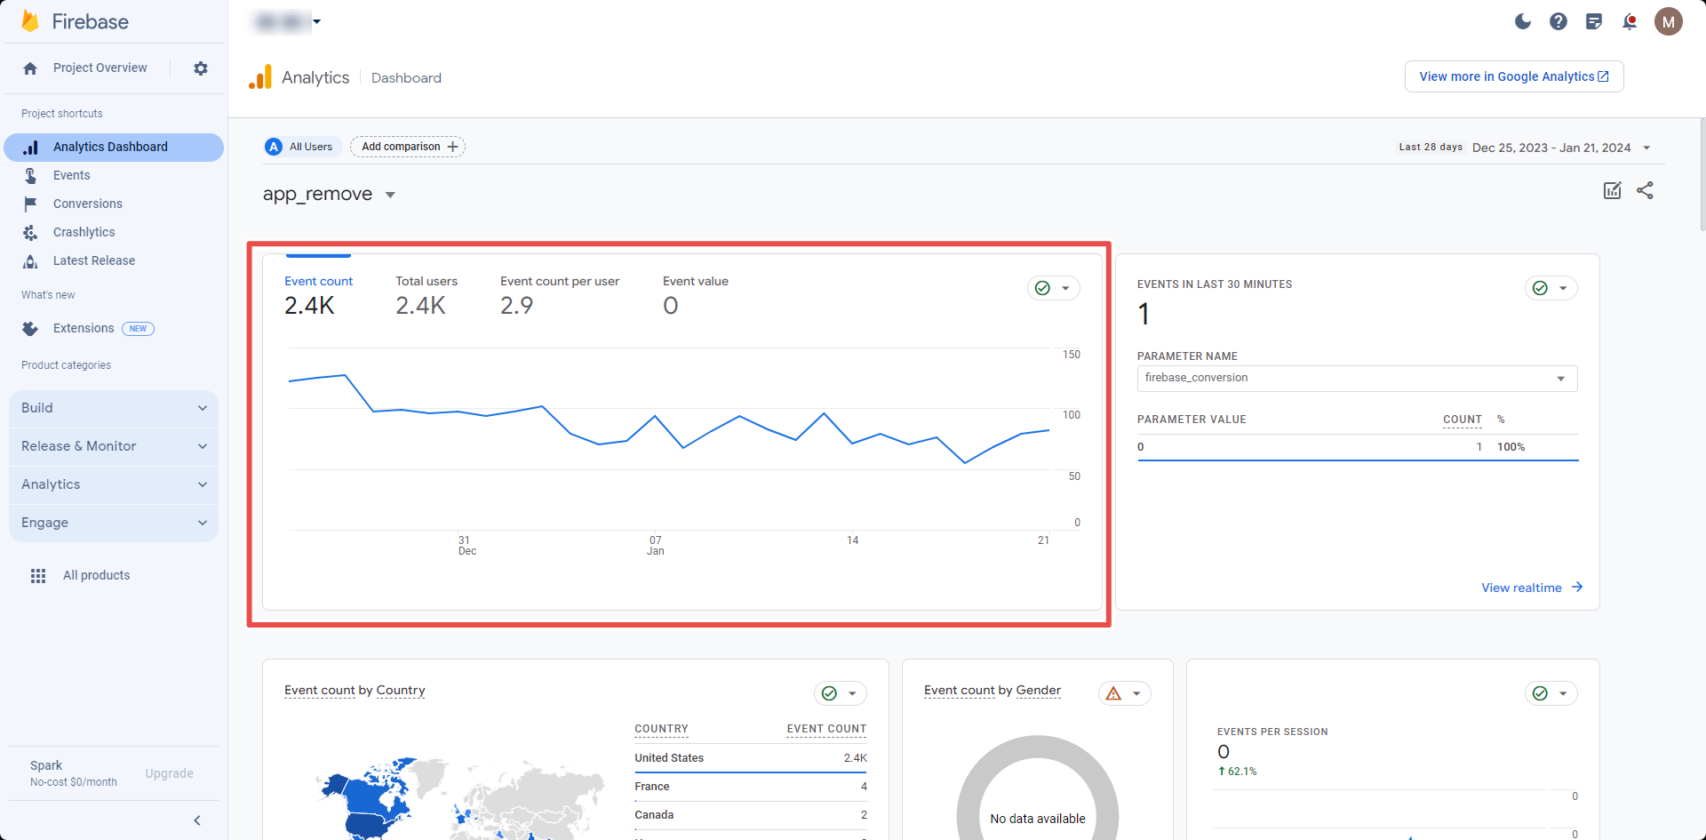Click View more in Google Analytics
Screen dimensions: 1706x840
1514,76
